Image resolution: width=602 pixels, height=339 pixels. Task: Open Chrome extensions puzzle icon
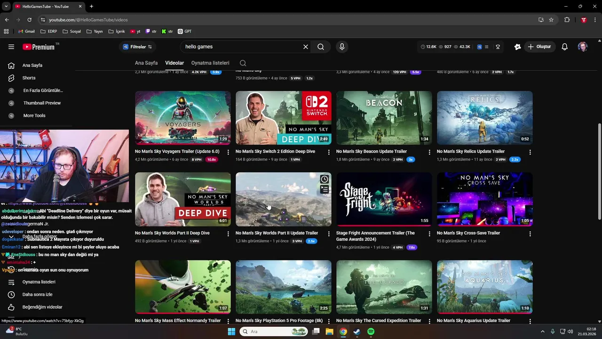tap(567, 20)
